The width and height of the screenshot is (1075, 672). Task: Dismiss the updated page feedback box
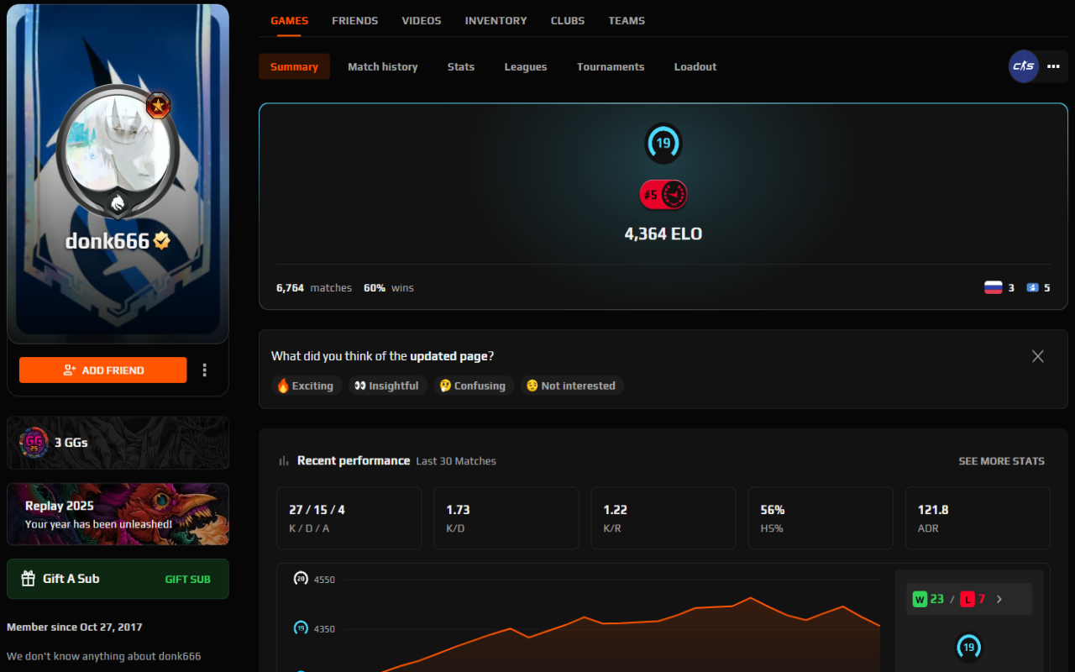(x=1038, y=356)
